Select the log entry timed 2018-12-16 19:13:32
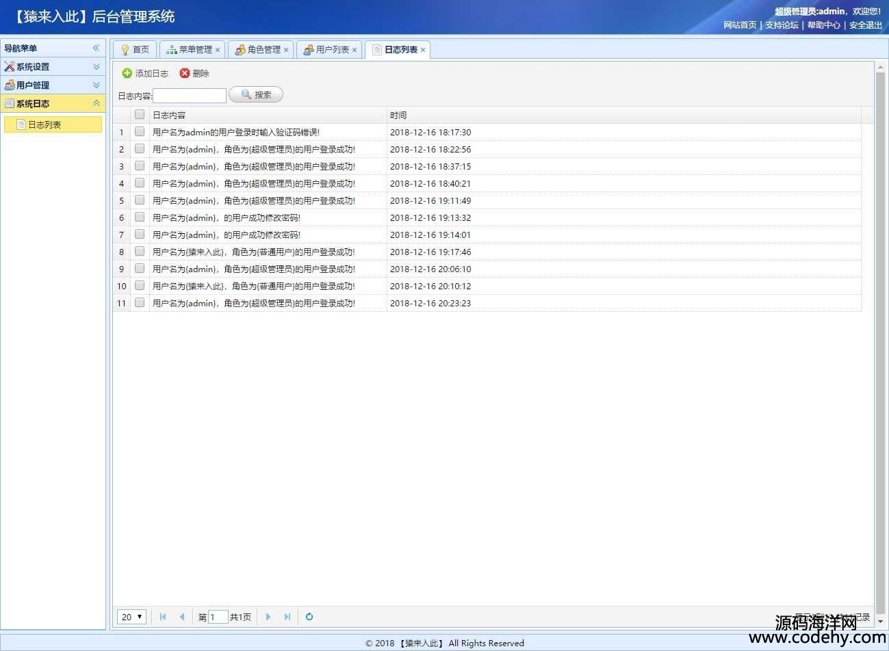 (x=487, y=217)
